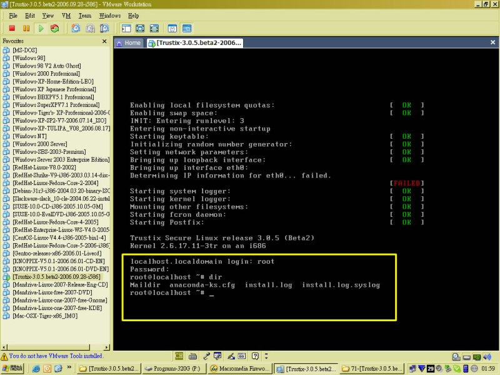500x375 pixels.
Task: Click the CH input language indicator
Action: [179, 356]
